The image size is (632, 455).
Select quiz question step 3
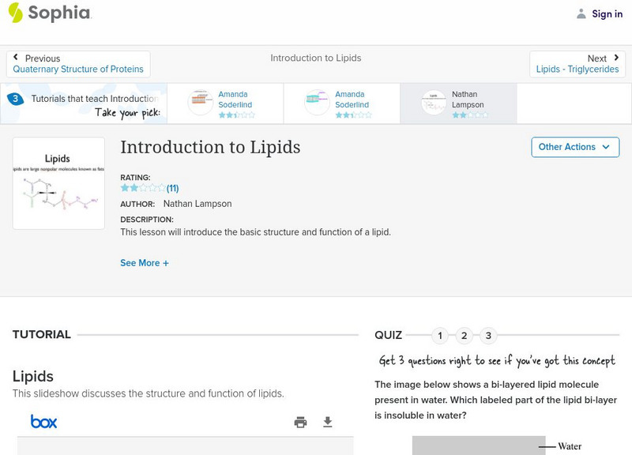[x=489, y=336]
